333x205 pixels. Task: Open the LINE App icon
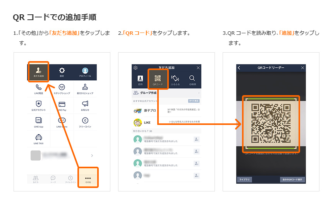tap(39, 123)
